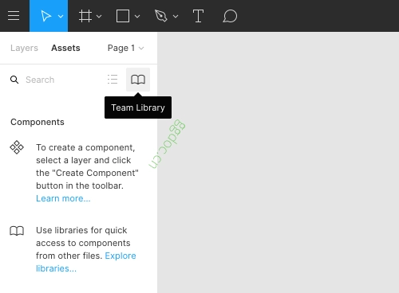Open the Explore libraries link
The image size is (399, 293).
pyautogui.click(x=86, y=262)
